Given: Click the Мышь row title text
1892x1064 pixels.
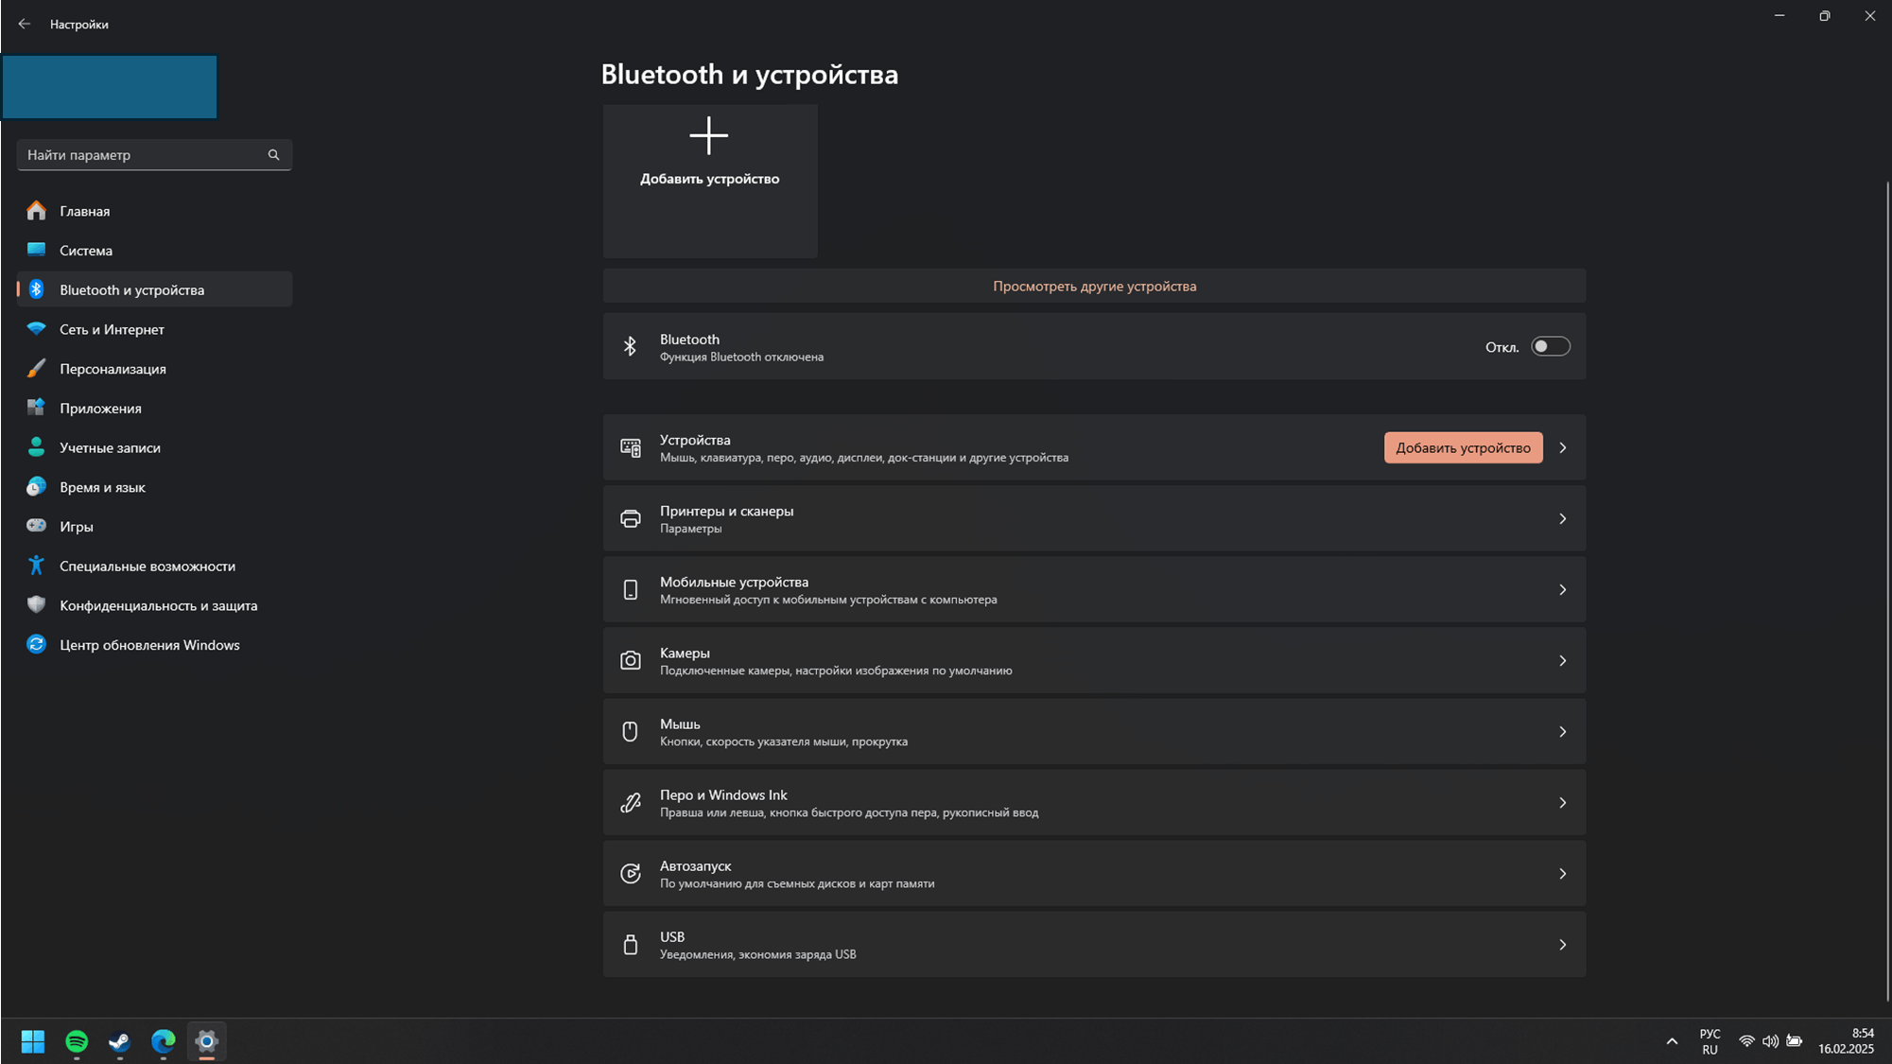Looking at the screenshot, I should pyautogui.click(x=680, y=724).
